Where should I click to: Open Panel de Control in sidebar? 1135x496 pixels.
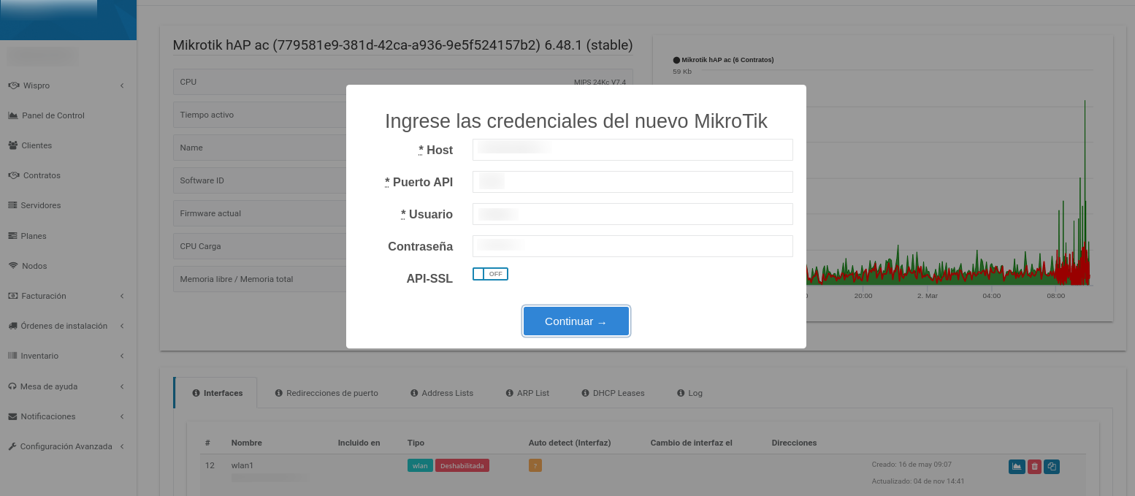pyautogui.click(x=53, y=115)
